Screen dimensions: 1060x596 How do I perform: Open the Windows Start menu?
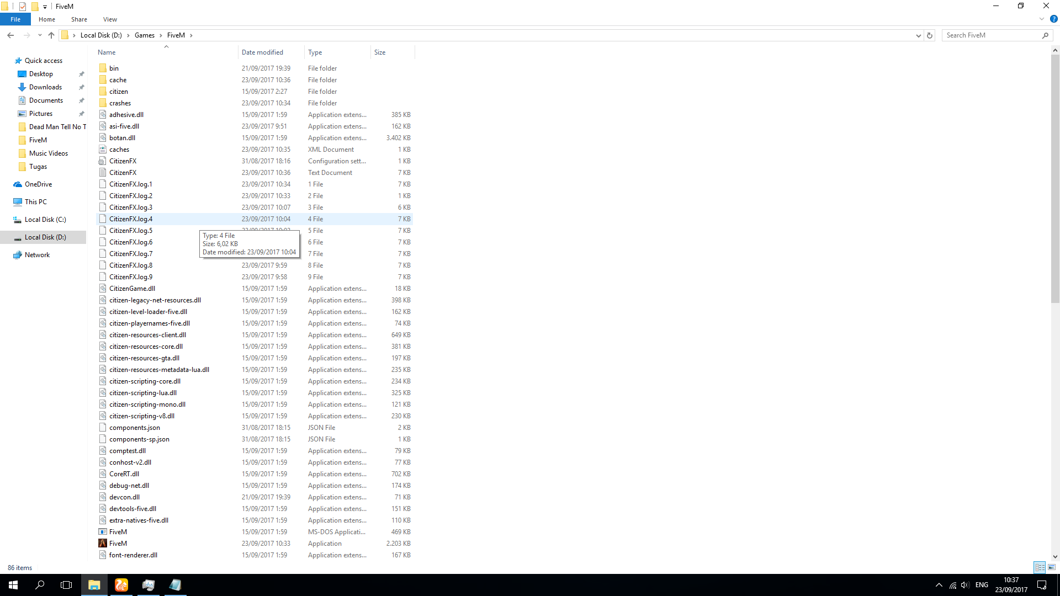13,585
